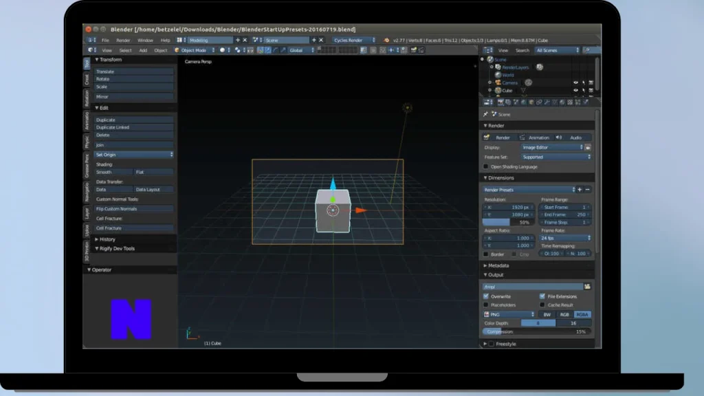Click the 3D view editor type icon
Image resolution: width=704 pixels, height=396 pixels.
(x=92, y=49)
